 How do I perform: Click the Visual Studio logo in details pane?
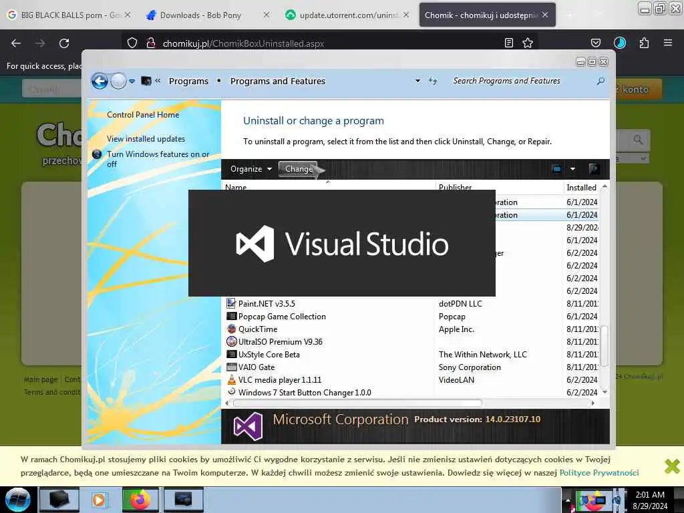(x=248, y=426)
